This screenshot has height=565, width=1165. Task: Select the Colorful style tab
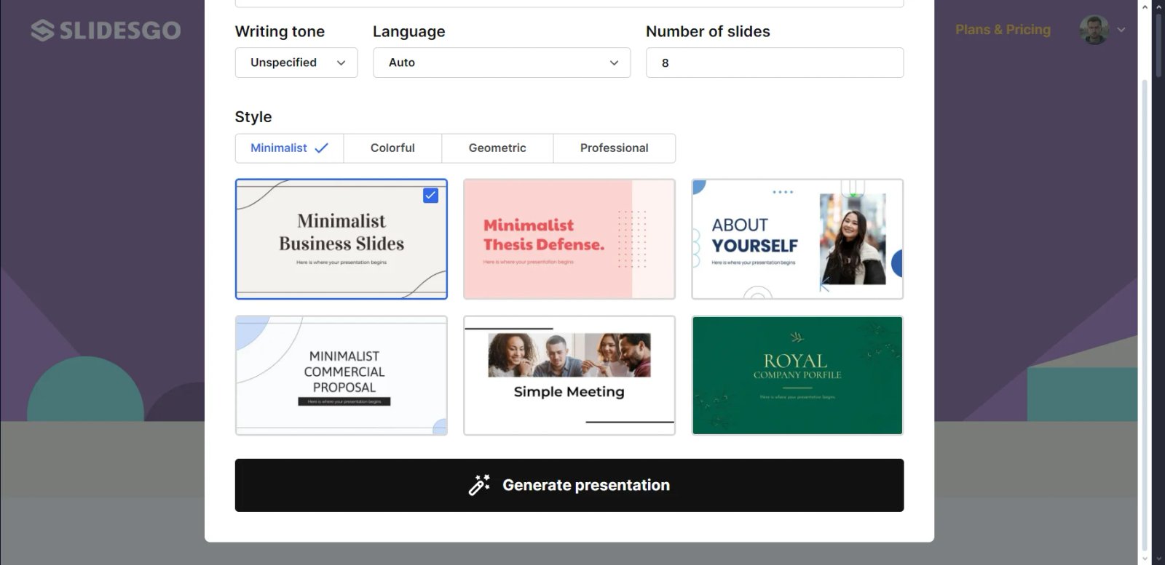(x=392, y=148)
